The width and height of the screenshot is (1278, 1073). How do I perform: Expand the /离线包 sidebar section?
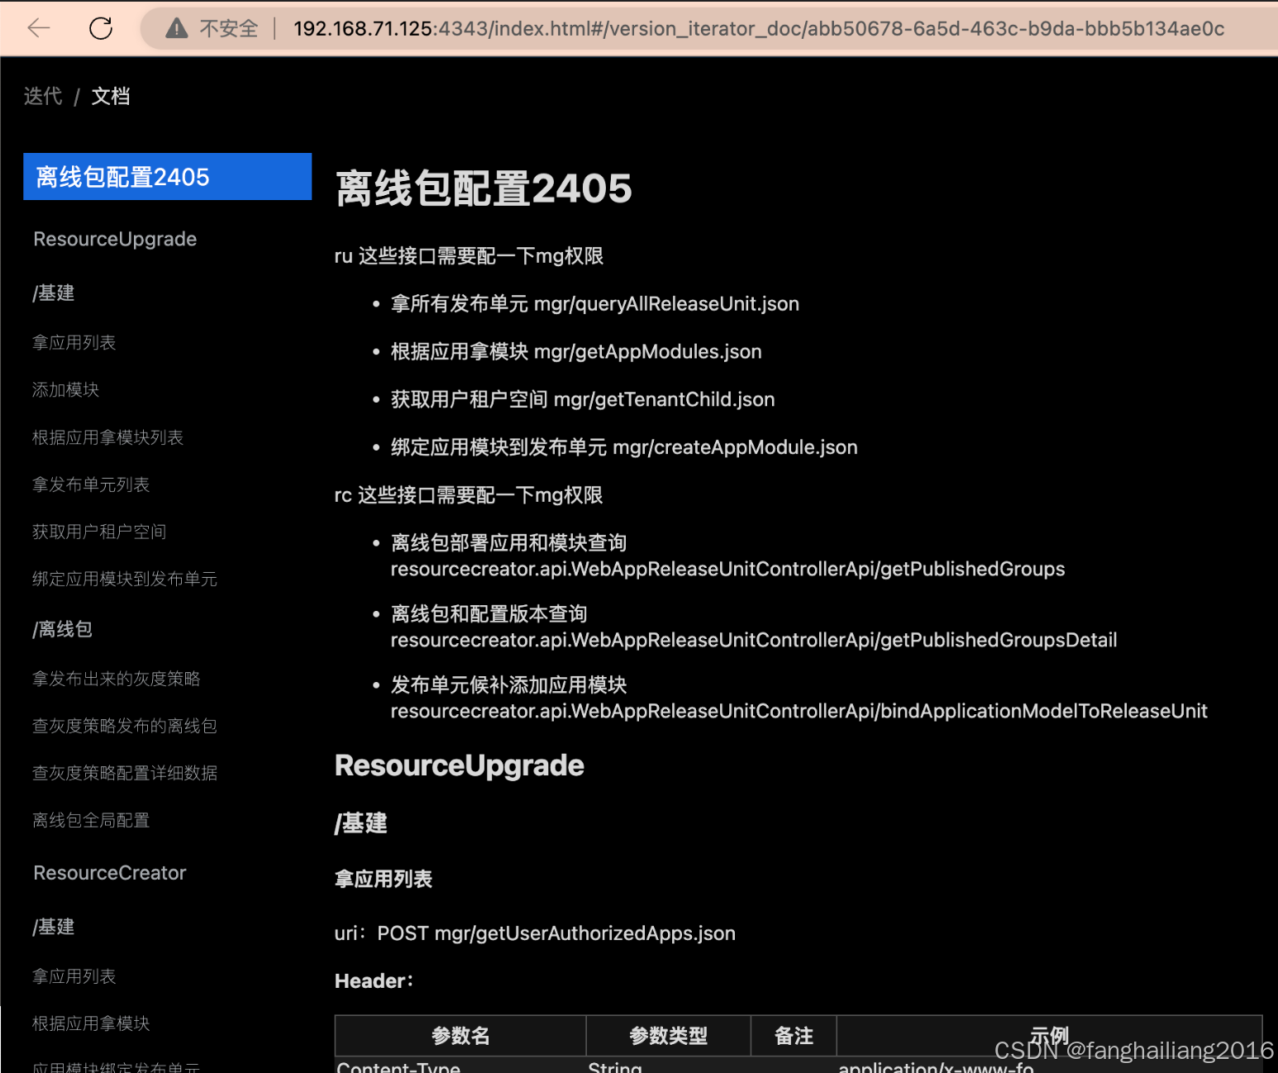click(x=61, y=628)
